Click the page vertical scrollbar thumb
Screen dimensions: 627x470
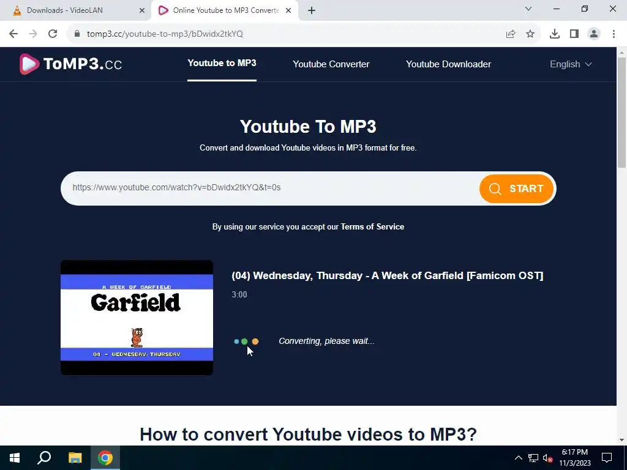point(622,113)
